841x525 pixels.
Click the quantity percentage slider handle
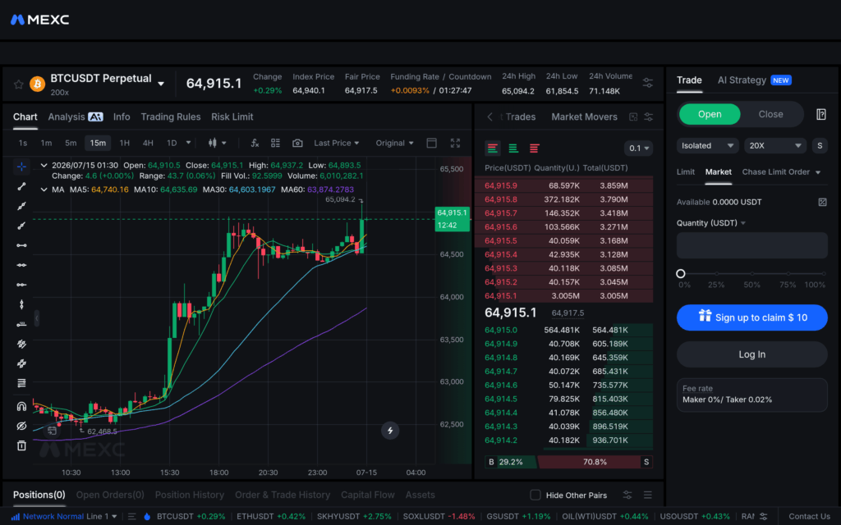681,274
